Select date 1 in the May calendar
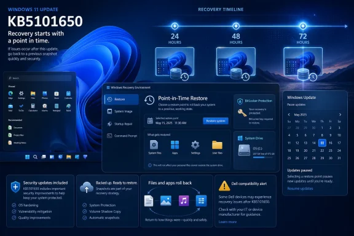 click(x=322, y=128)
